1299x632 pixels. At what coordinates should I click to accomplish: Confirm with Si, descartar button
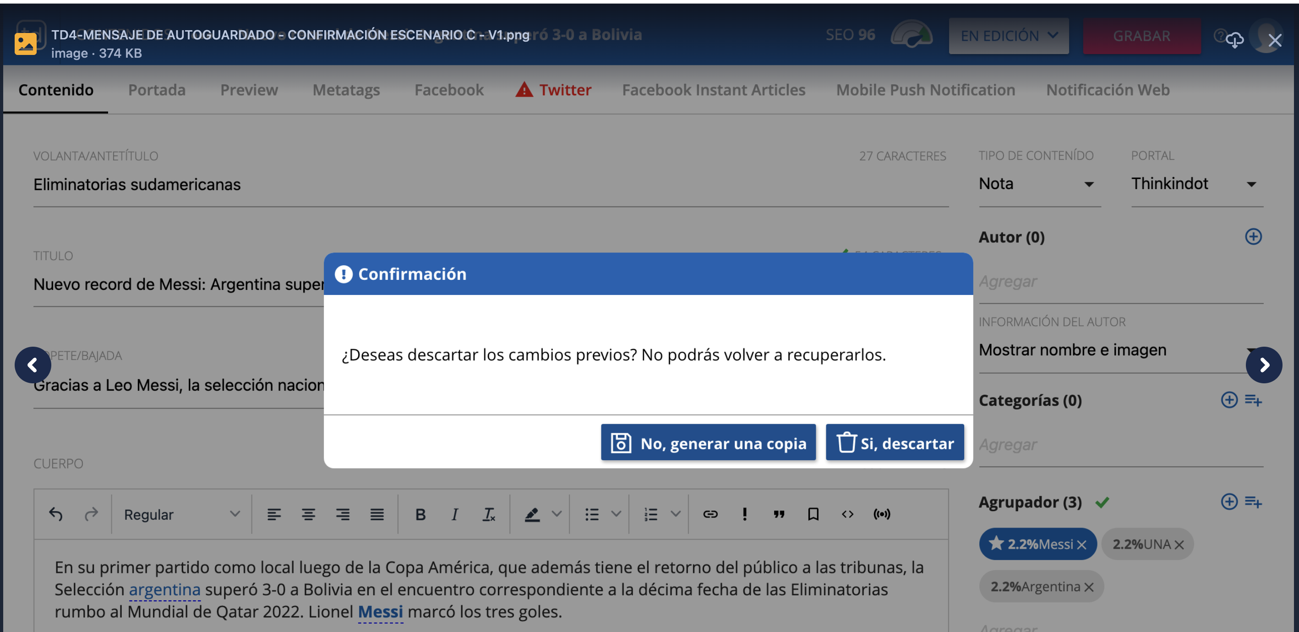pyautogui.click(x=895, y=442)
